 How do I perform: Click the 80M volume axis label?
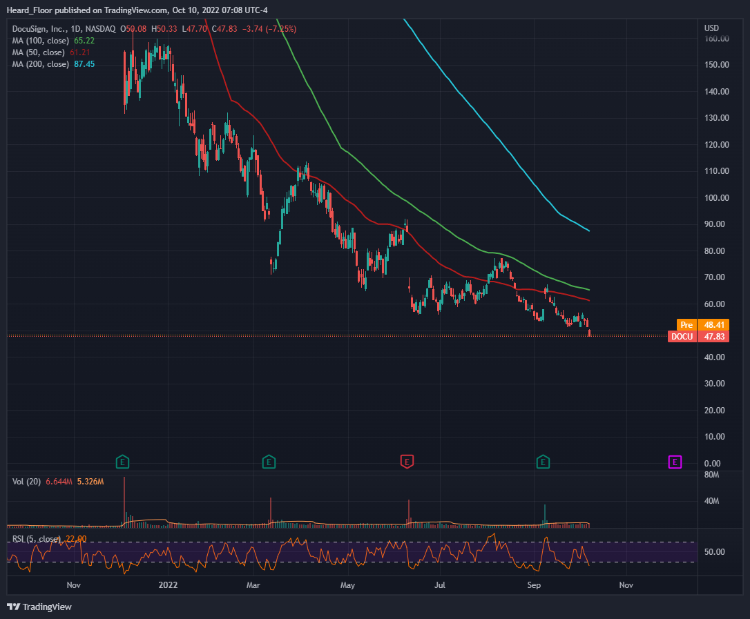click(x=712, y=475)
